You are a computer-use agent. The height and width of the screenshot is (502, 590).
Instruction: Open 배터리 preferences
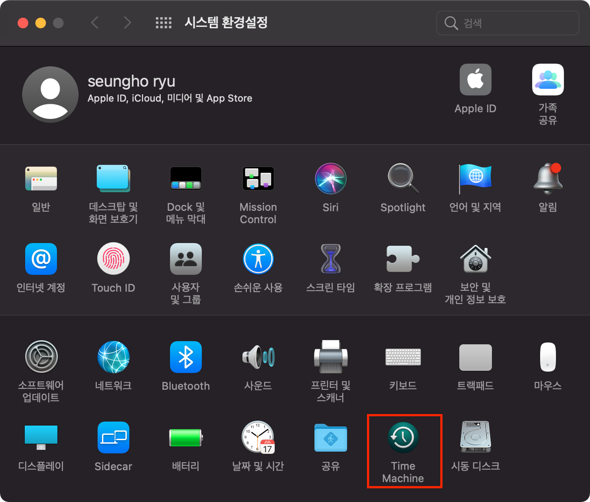point(186,437)
